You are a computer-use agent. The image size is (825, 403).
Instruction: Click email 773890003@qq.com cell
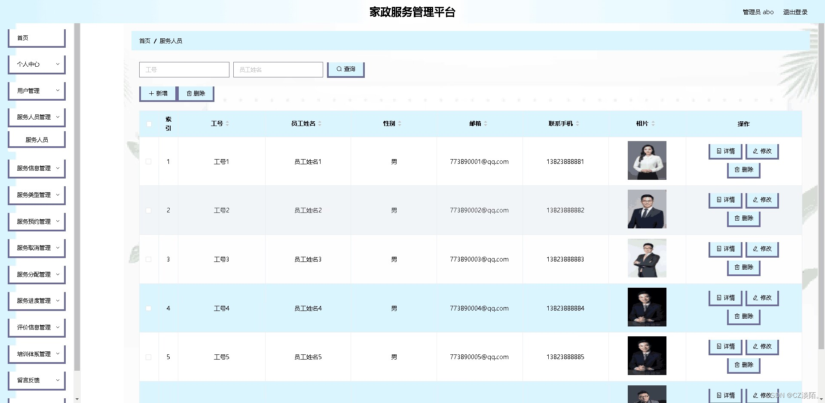pyautogui.click(x=479, y=259)
